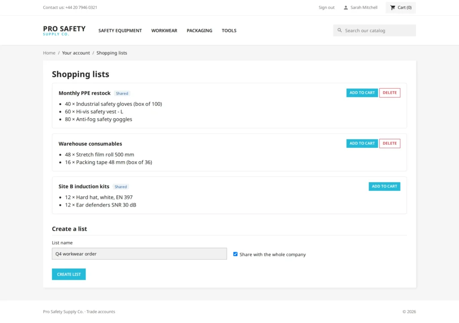The height and width of the screenshot is (323, 459).
Task: Open the Safety Equipment menu
Action: (x=120, y=30)
